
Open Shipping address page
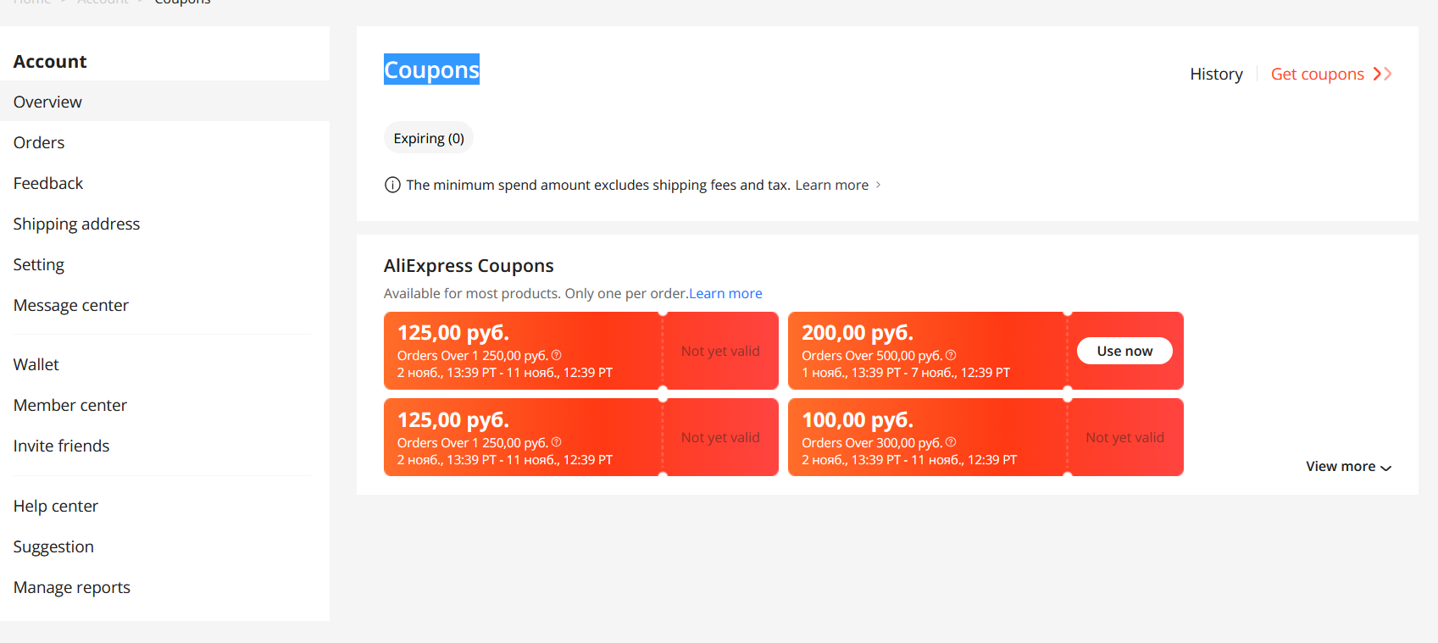pos(76,224)
